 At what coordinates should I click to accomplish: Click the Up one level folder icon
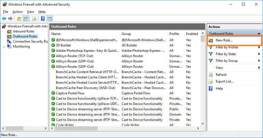point(18,18)
